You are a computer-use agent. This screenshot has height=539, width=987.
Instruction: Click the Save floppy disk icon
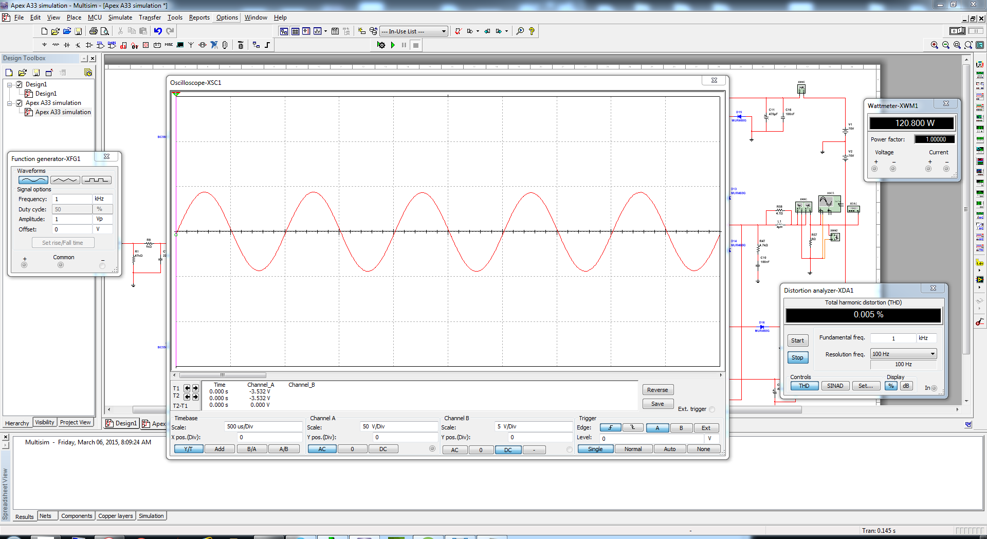78,31
